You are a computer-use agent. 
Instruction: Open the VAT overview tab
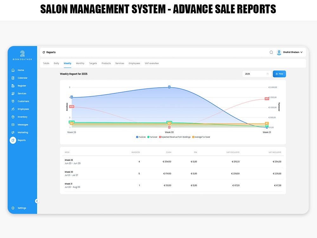tap(152, 63)
